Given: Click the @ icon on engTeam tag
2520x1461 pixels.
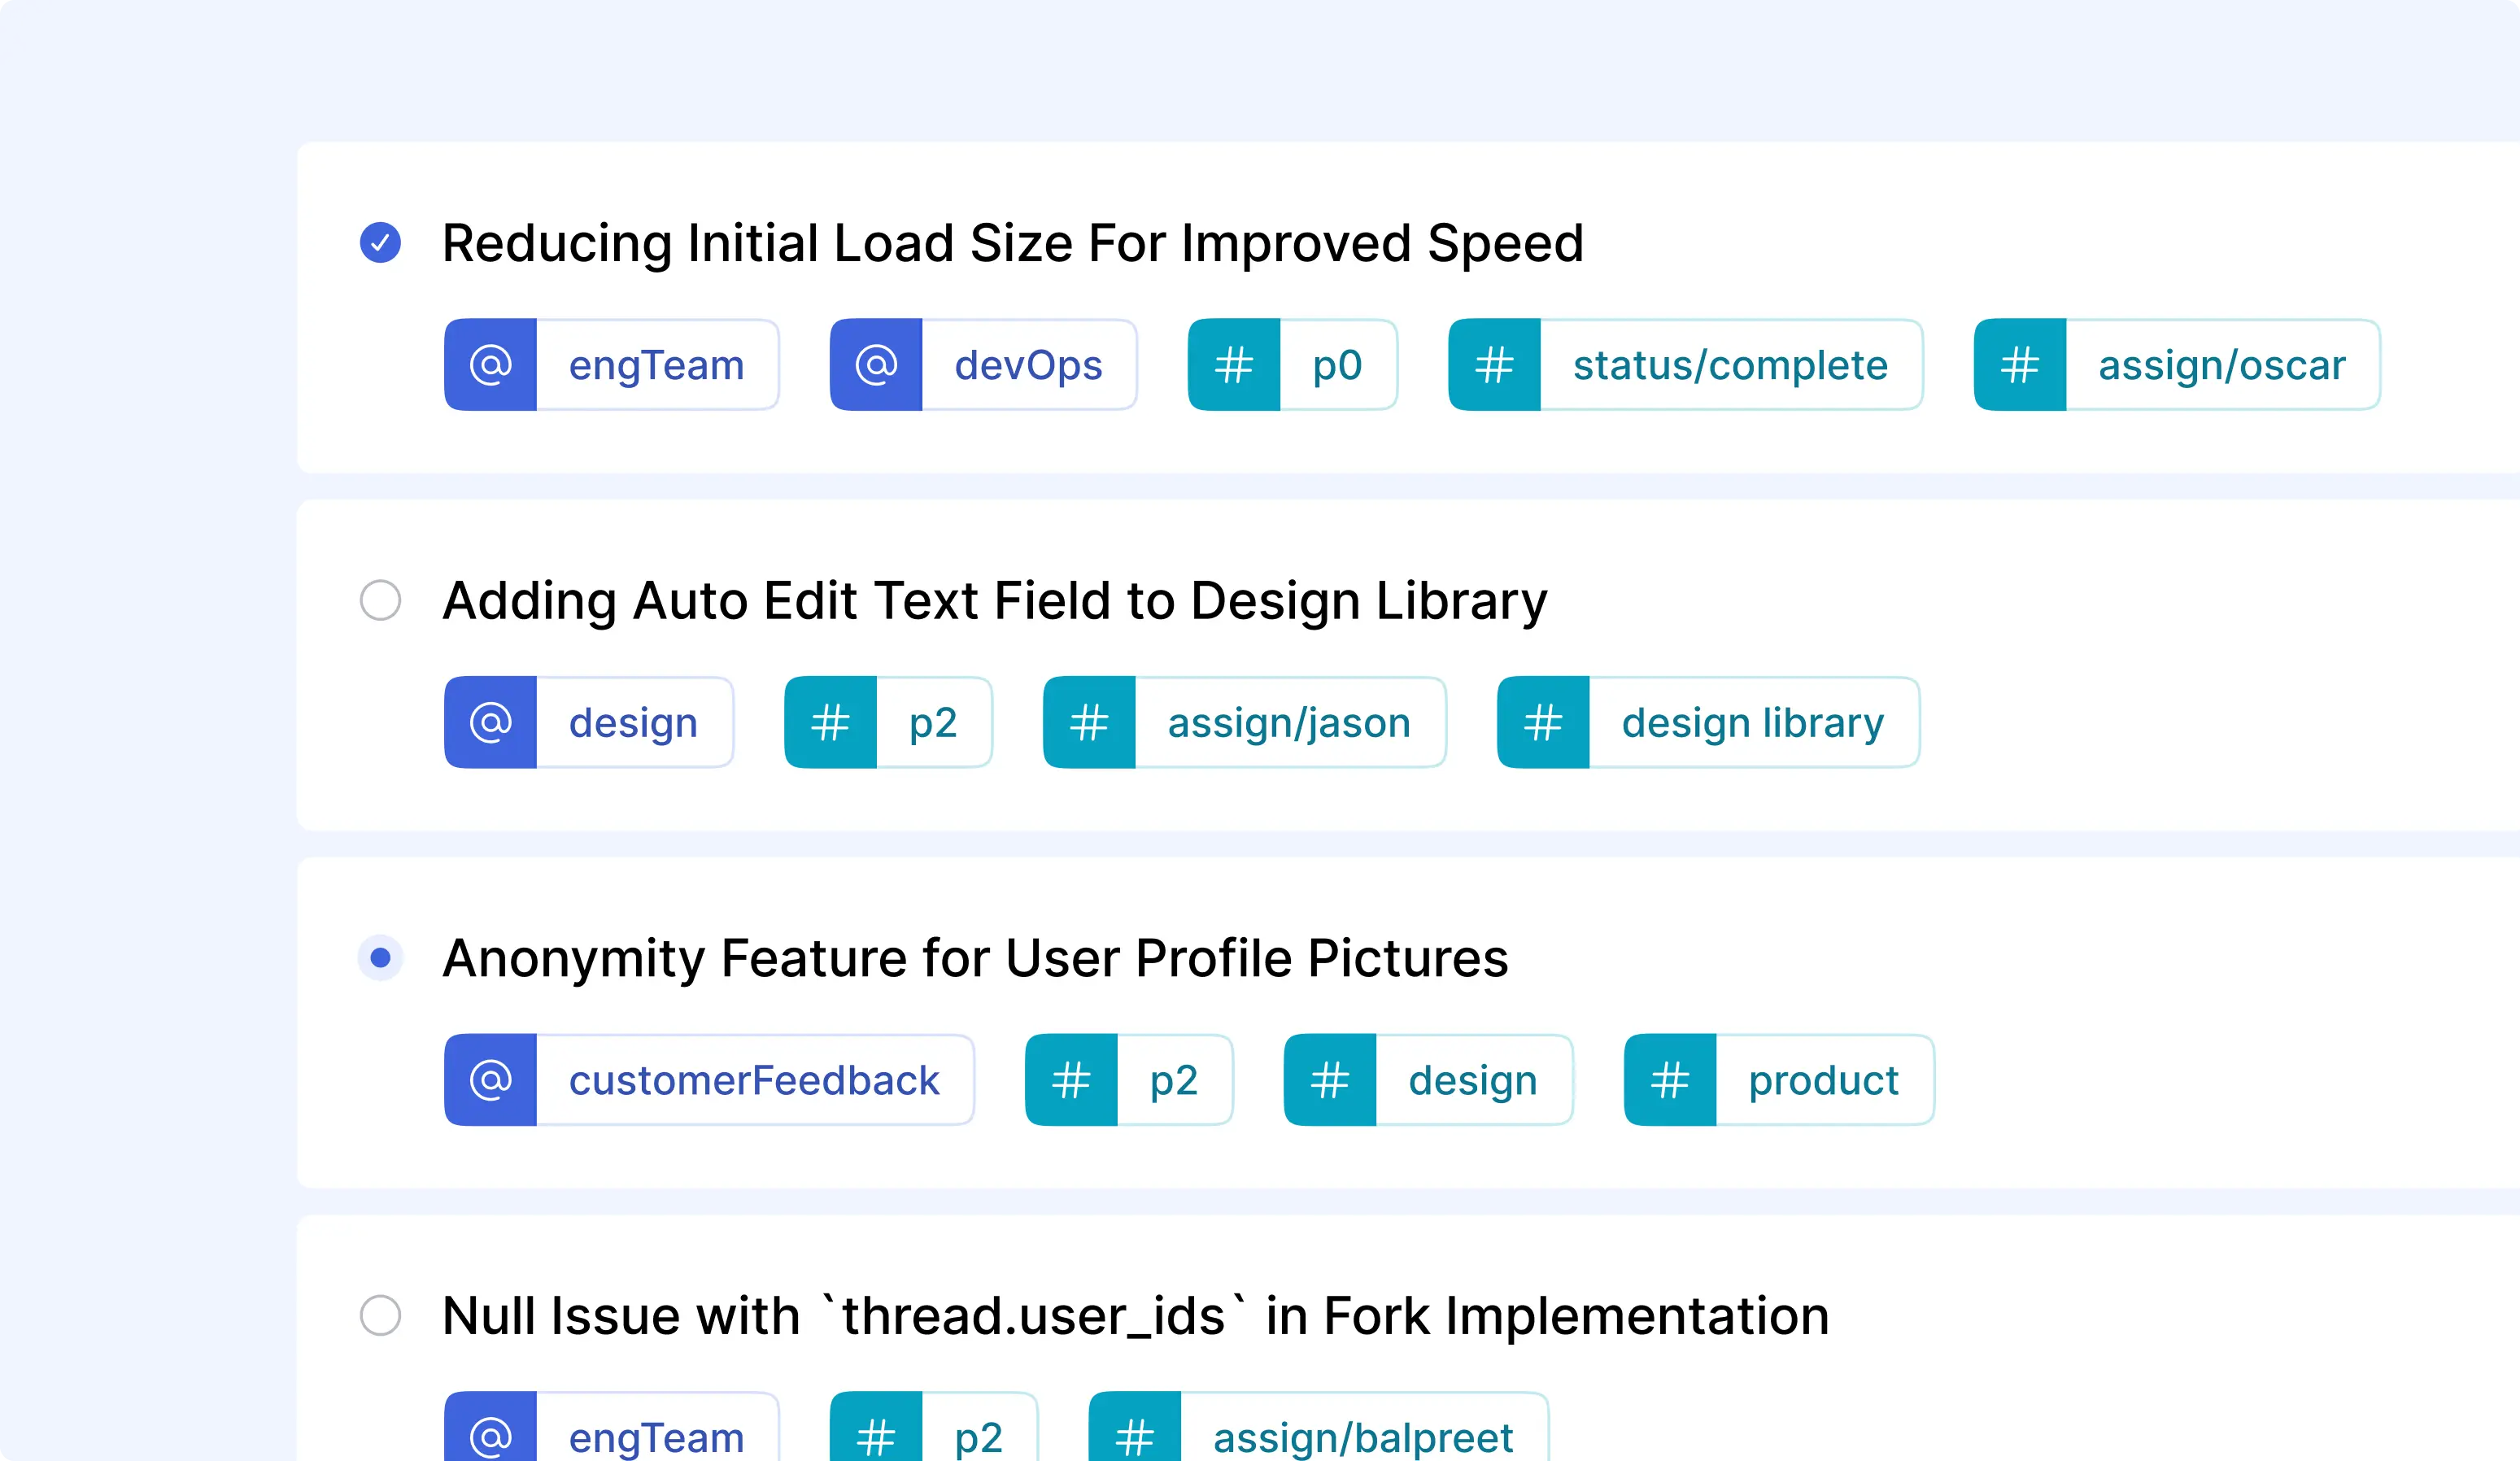Looking at the screenshot, I should tap(490, 364).
